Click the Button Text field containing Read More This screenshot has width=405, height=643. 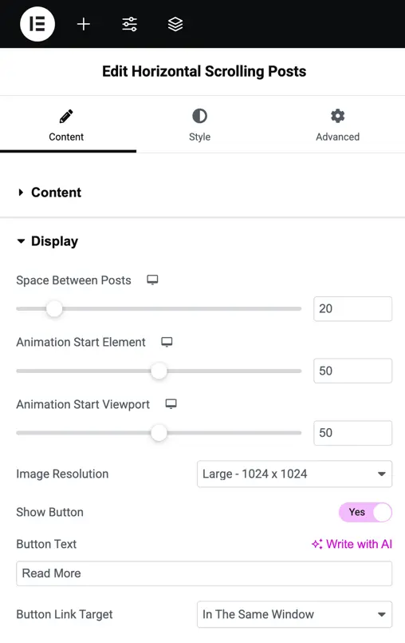[204, 574]
